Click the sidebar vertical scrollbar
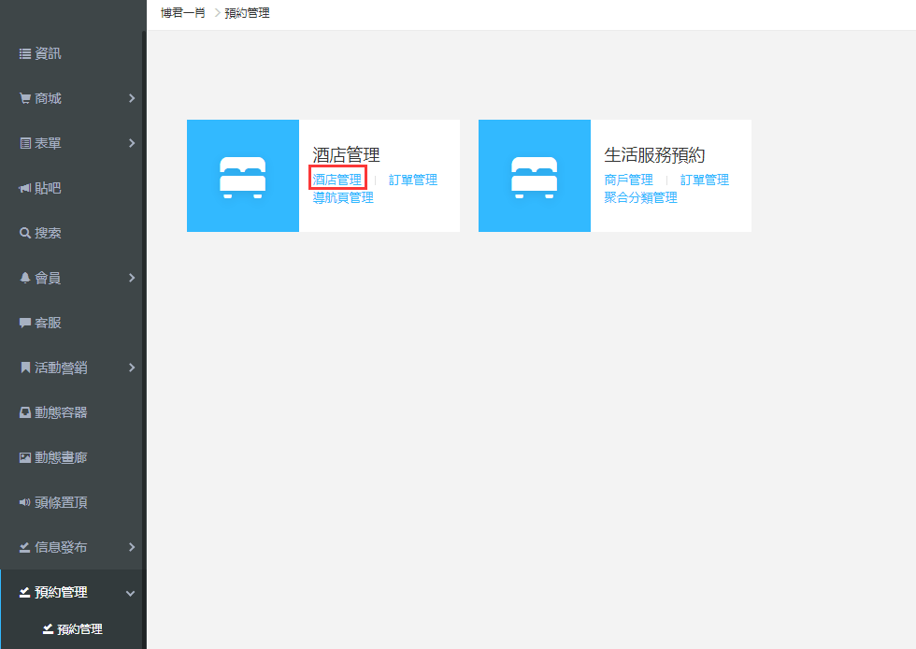This screenshot has width=916, height=649. 144,339
